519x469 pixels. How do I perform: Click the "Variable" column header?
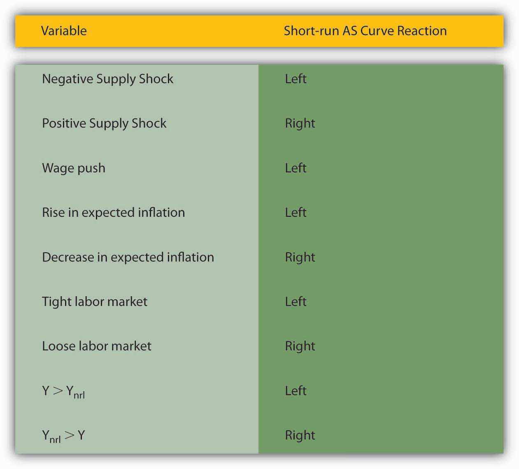click(x=64, y=31)
